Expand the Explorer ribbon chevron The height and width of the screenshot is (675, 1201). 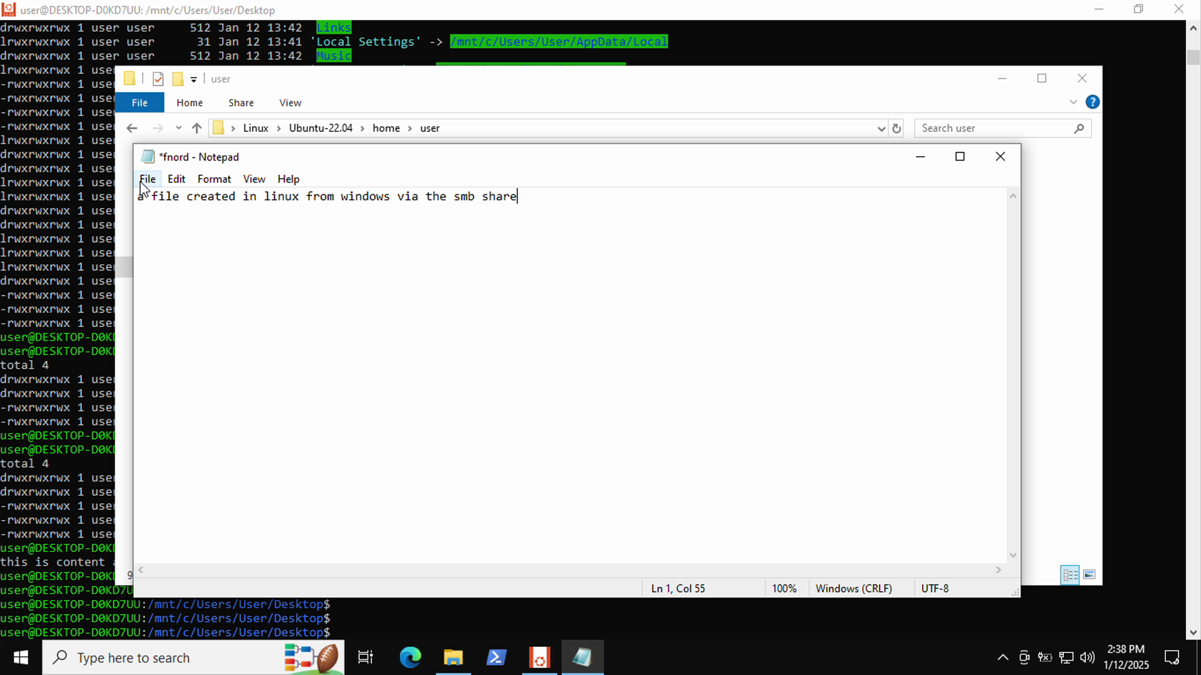click(1073, 102)
